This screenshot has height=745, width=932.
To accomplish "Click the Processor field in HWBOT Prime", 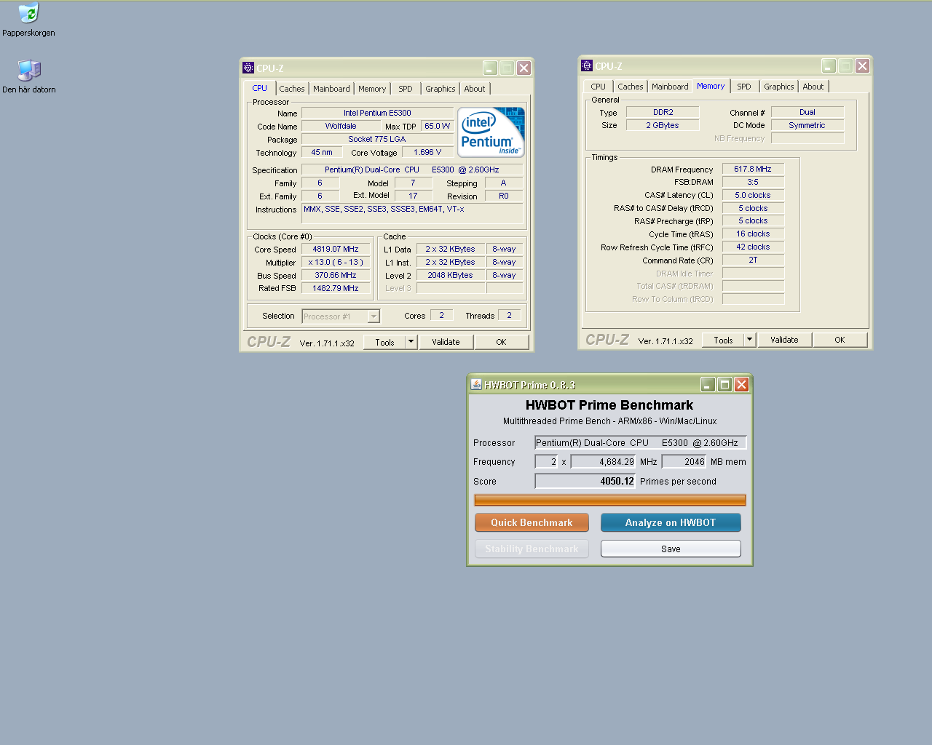I will click(x=641, y=442).
